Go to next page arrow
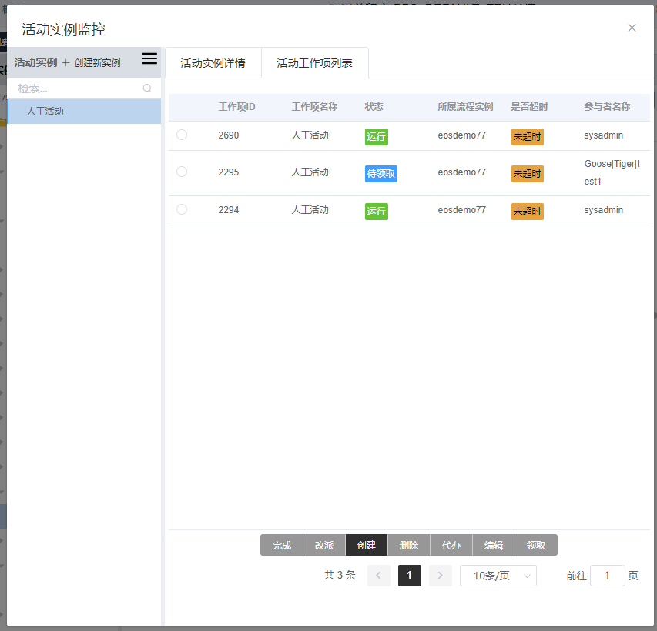The width and height of the screenshot is (657, 631). point(440,576)
